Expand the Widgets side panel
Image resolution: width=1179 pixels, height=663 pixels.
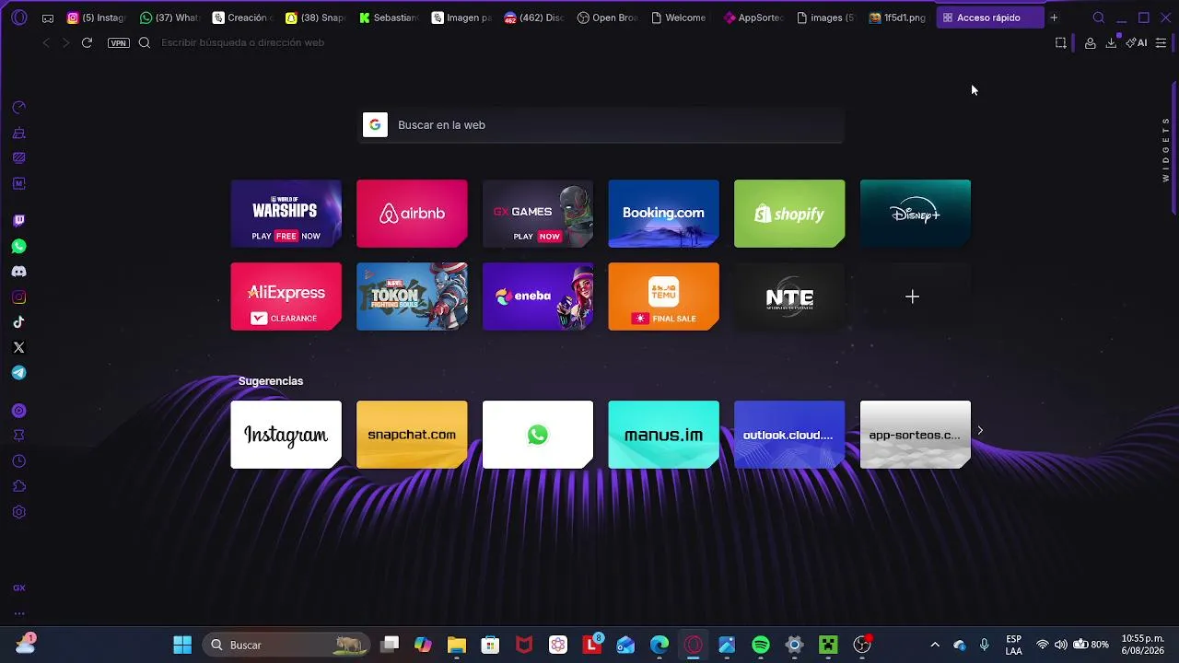[1166, 149]
